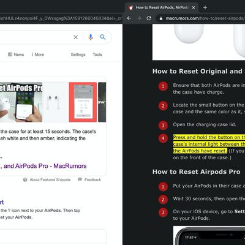This screenshot has width=245, height=245.
Task: Close the How to Reset AirPods tab
Action: click(x=194, y=7)
